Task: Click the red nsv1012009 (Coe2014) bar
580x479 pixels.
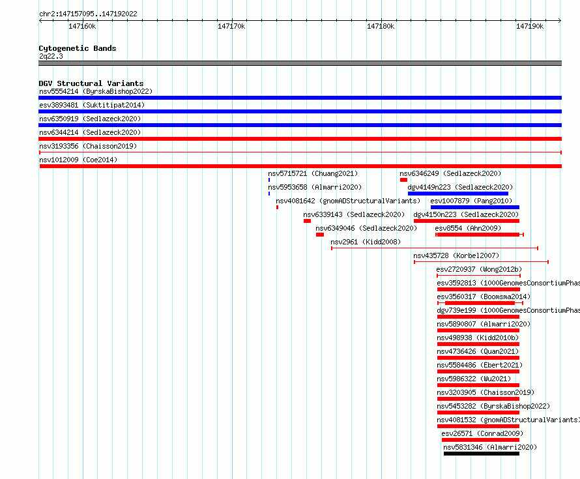Action: coord(300,166)
